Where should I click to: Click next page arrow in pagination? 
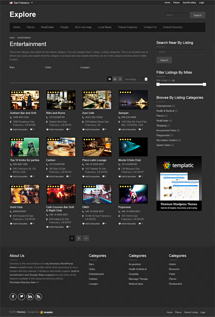coord(86,238)
